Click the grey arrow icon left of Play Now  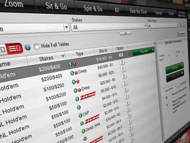click(130, 54)
